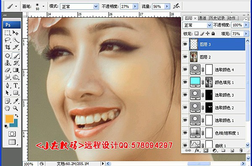Delete the selected layer

[x=241, y=150]
